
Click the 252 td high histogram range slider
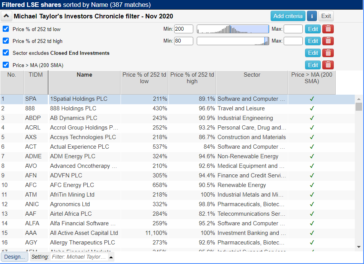click(x=233, y=41)
